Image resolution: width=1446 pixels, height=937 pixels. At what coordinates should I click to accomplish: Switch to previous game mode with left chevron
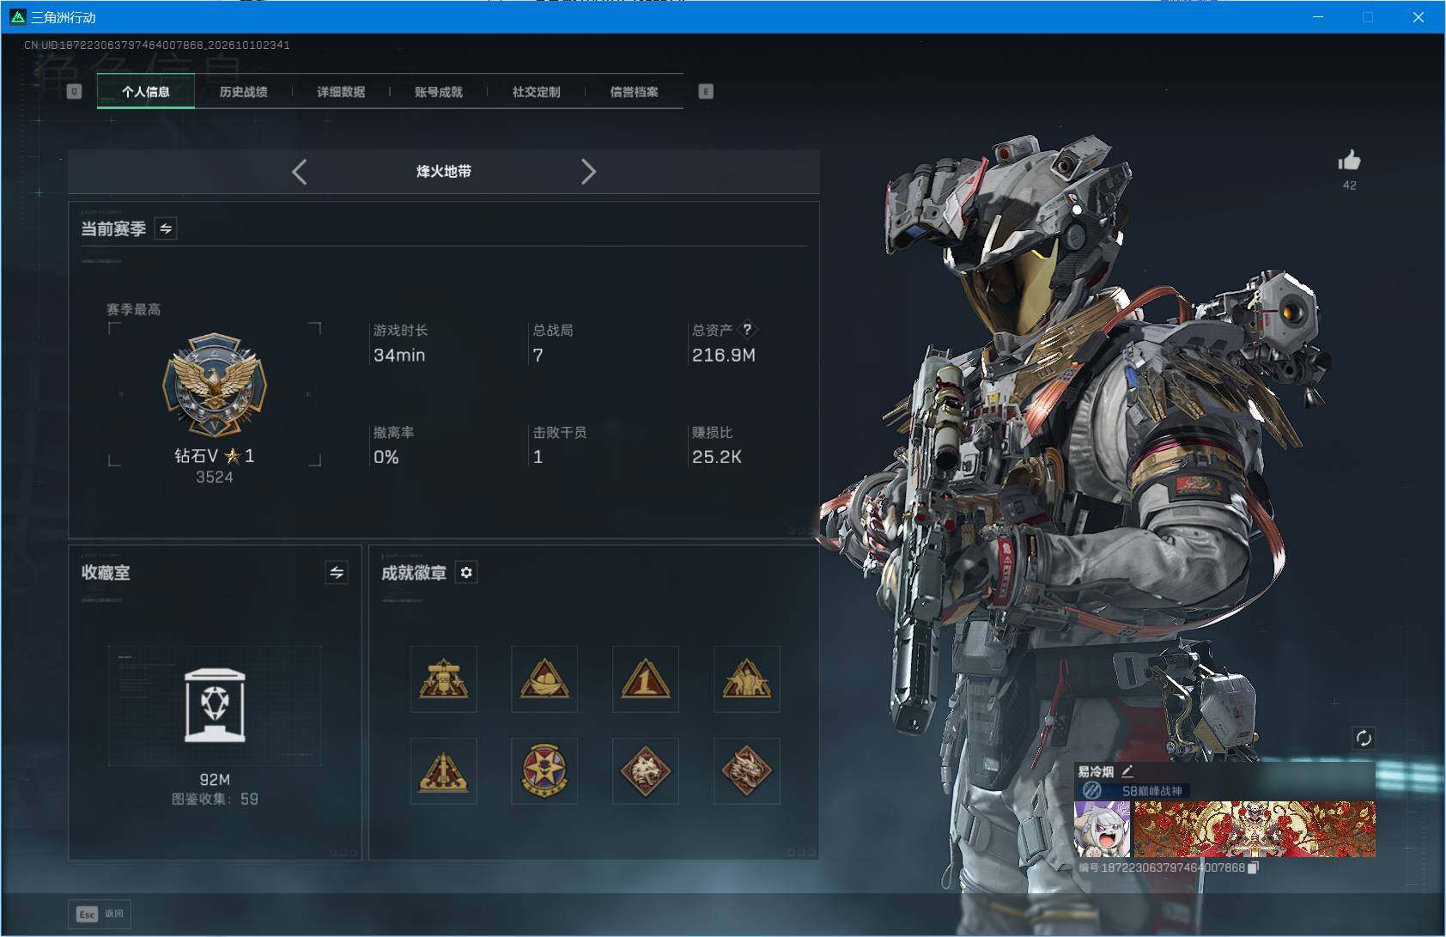[299, 172]
